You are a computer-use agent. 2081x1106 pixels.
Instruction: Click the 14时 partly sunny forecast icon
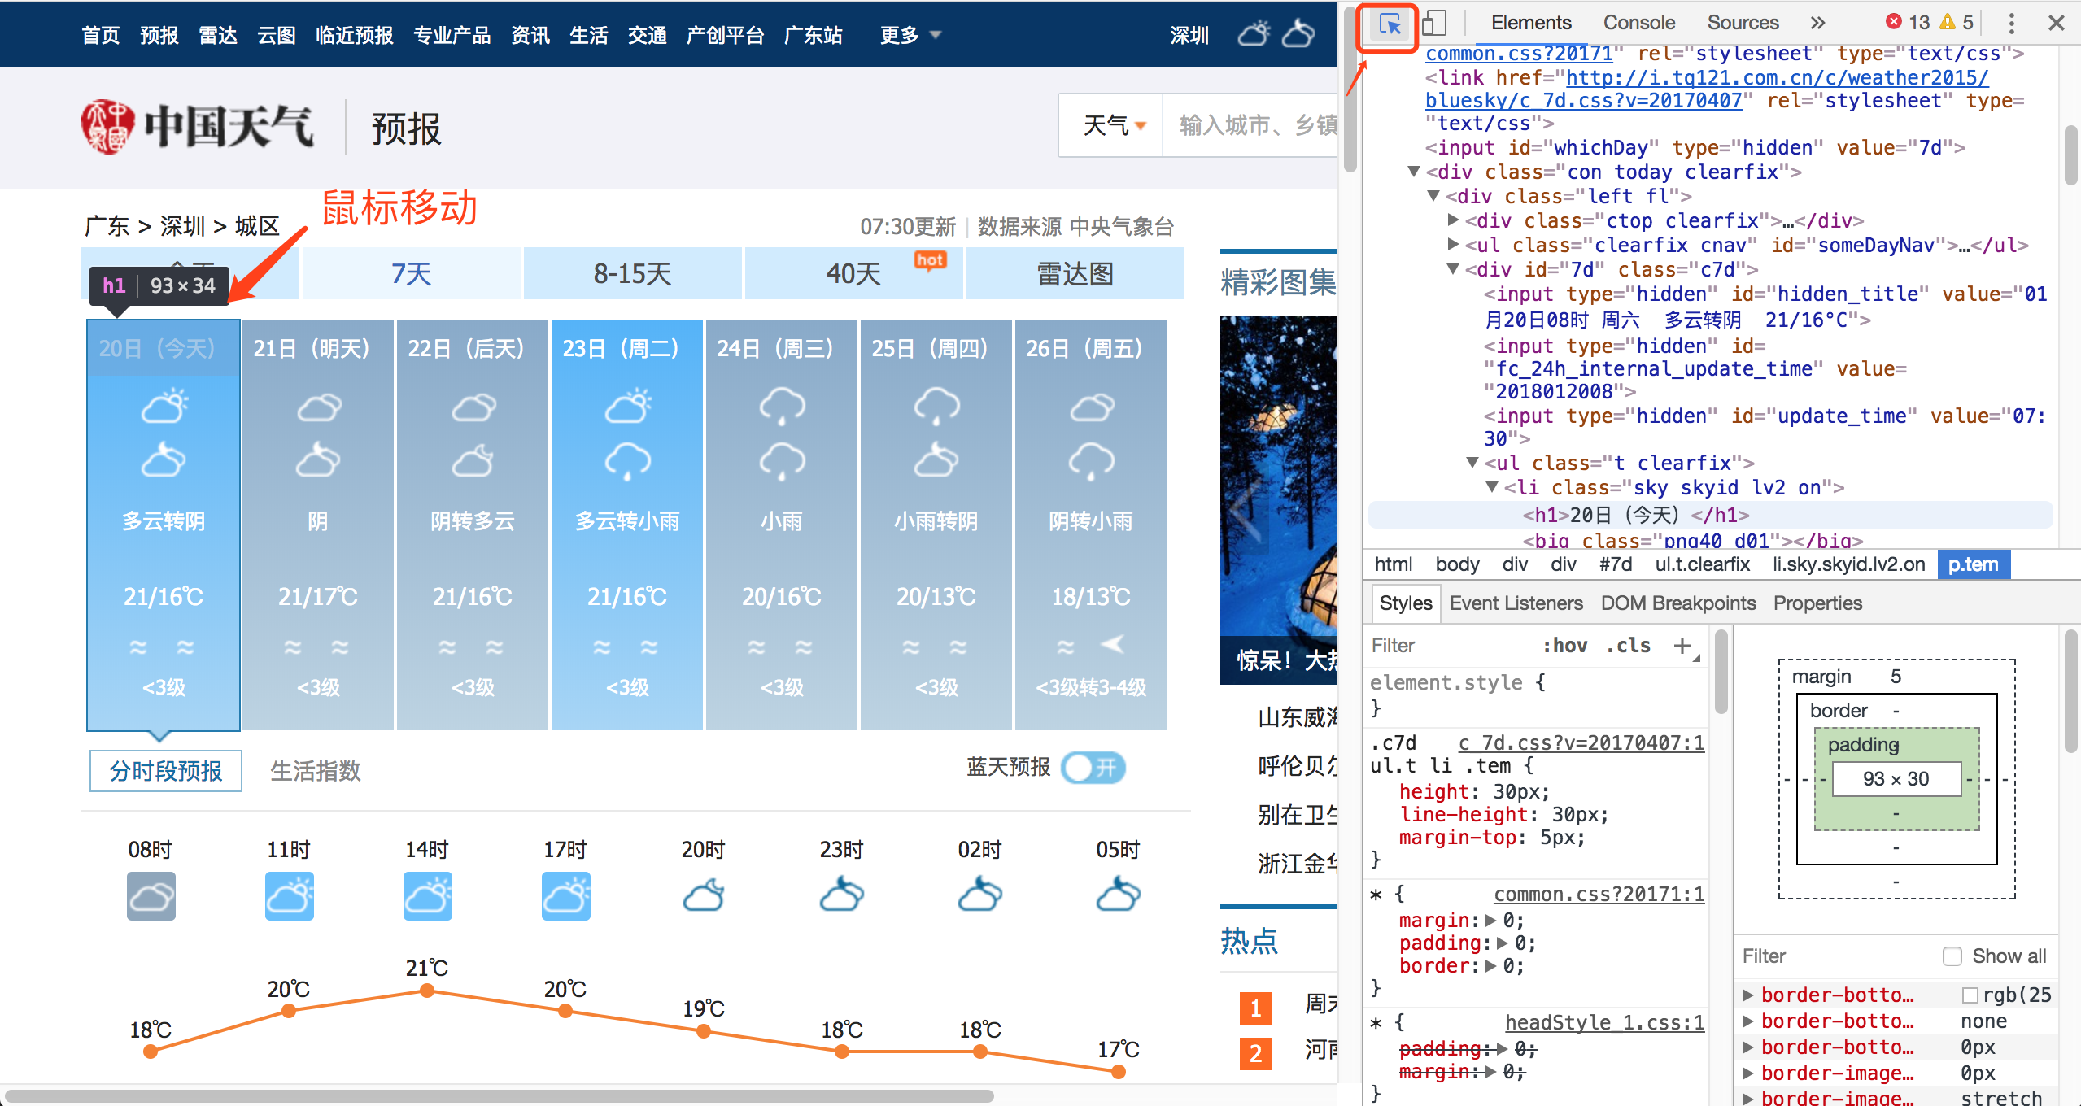[x=428, y=896]
